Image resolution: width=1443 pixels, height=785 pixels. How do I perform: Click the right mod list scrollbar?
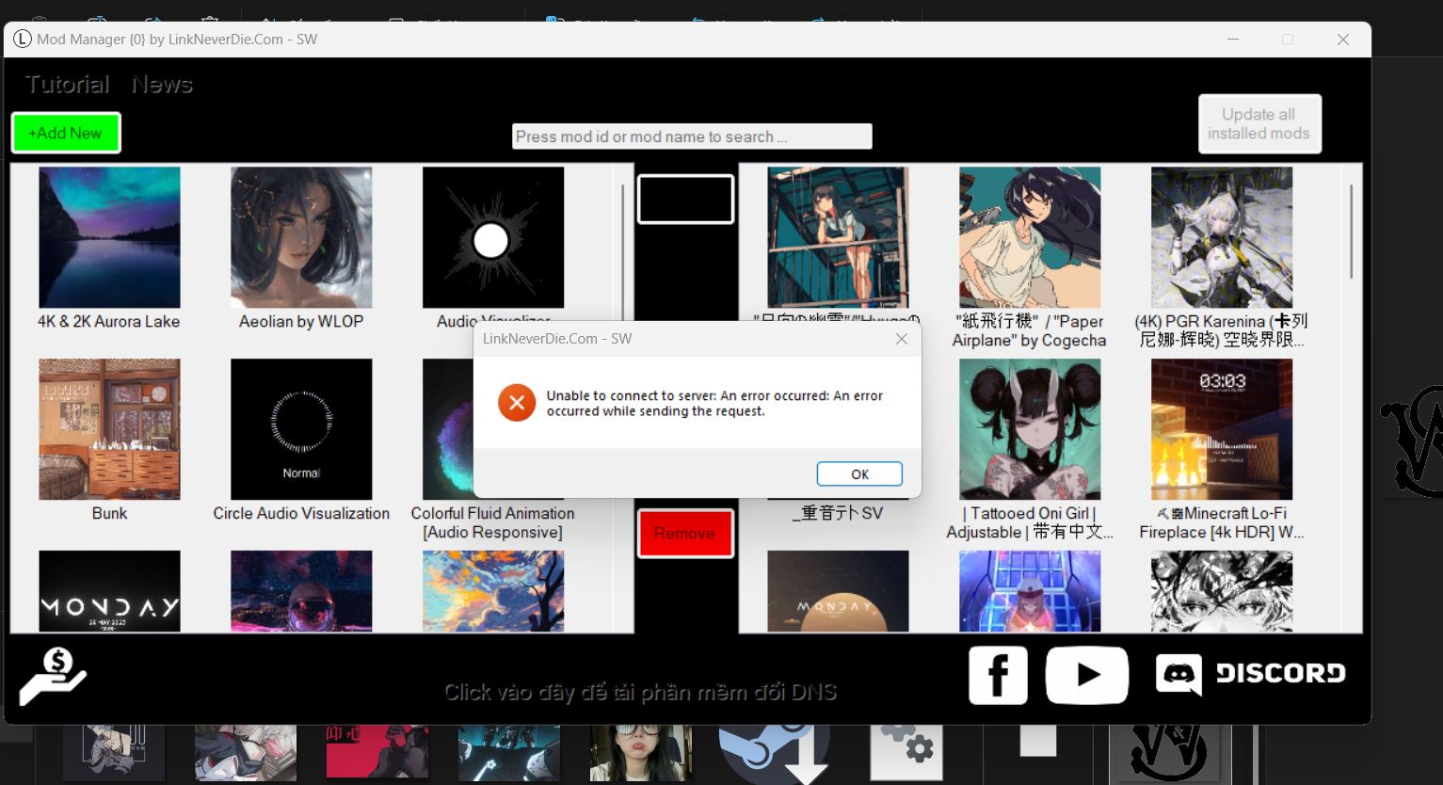coord(1351,232)
